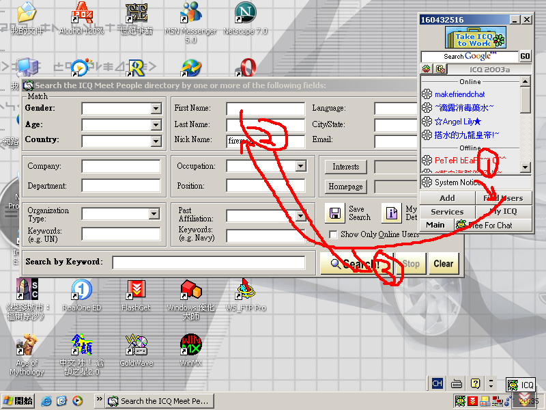Open the Main menu in ICQ
546x410 pixels.
(x=435, y=225)
